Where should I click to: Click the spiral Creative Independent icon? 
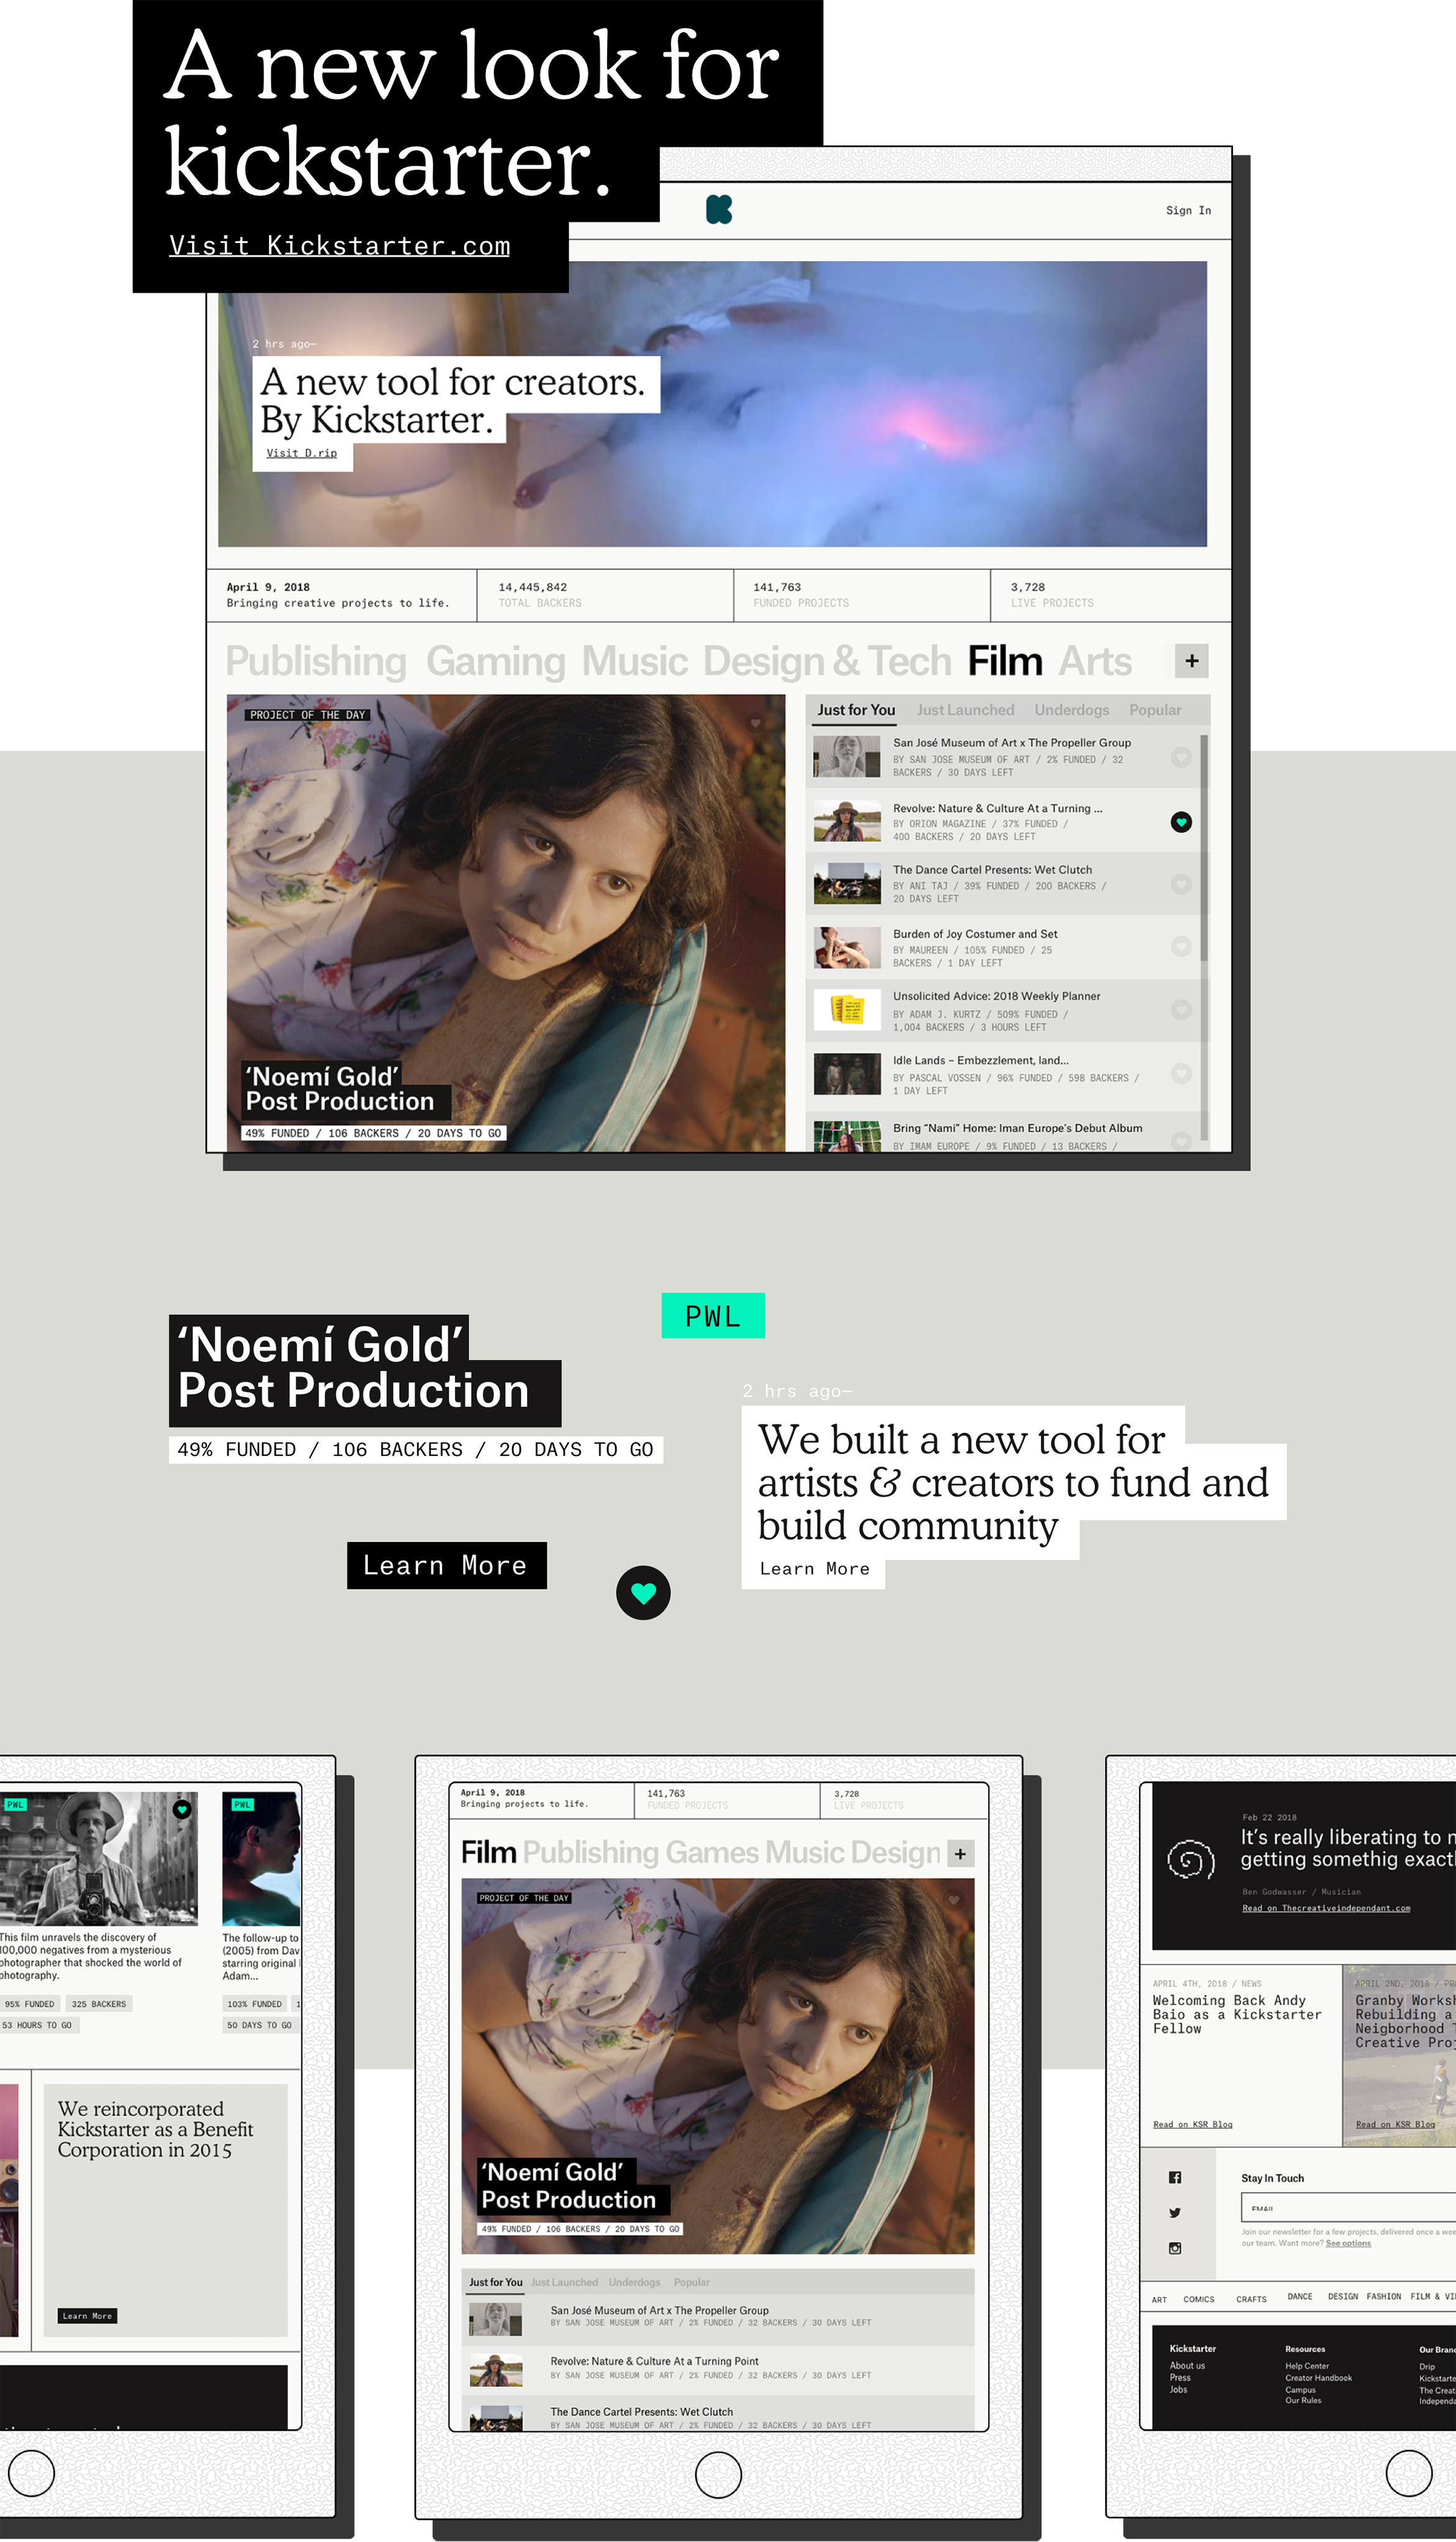[1190, 1861]
